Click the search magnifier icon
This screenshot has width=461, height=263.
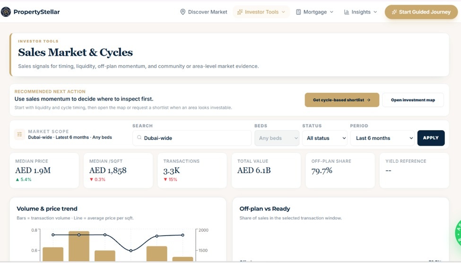pyautogui.click(x=139, y=138)
